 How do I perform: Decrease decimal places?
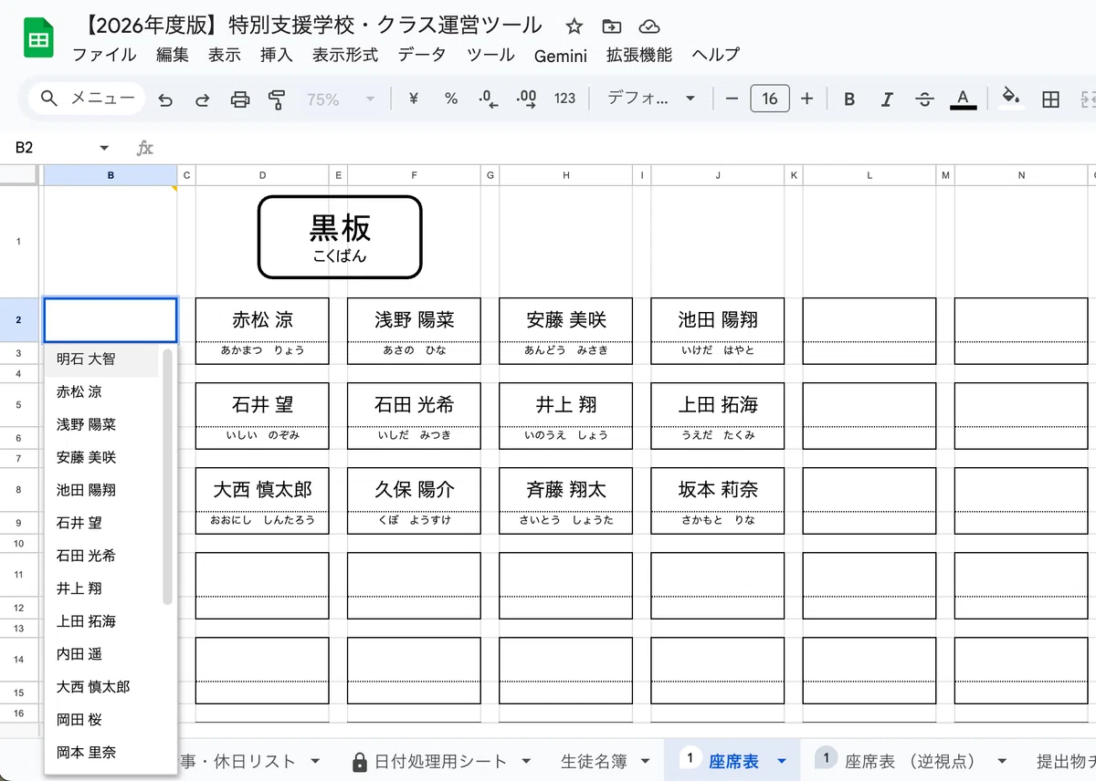(489, 99)
